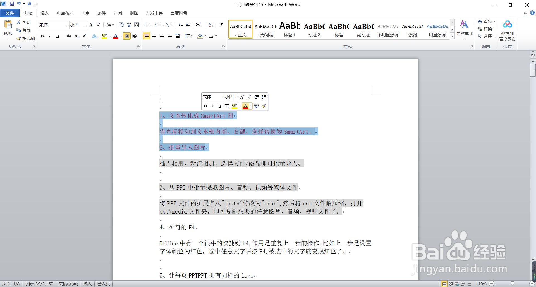Toggle Show/Hide paragraph marks button
This screenshot has height=287, width=536.
point(221,25)
